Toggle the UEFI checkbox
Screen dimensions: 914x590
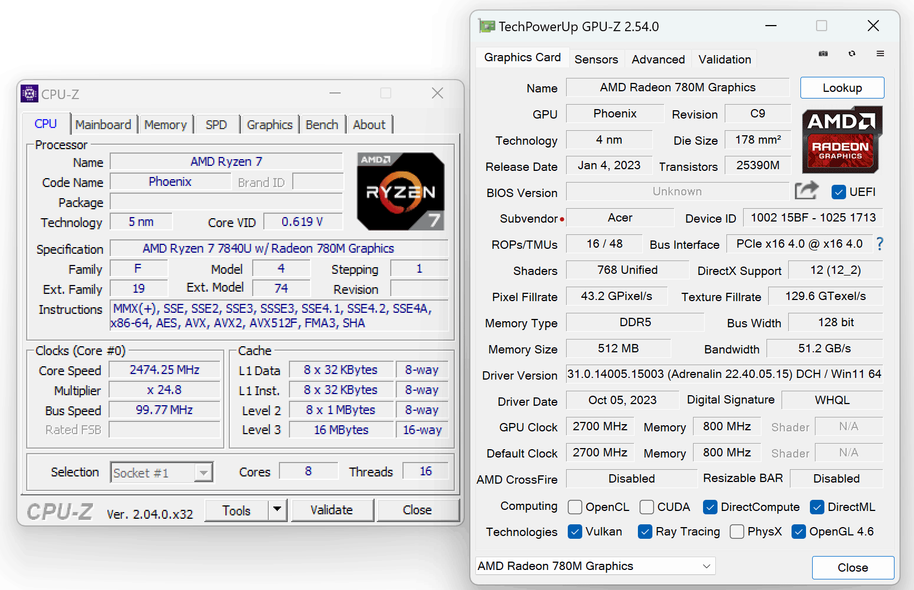tap(839, 192)
